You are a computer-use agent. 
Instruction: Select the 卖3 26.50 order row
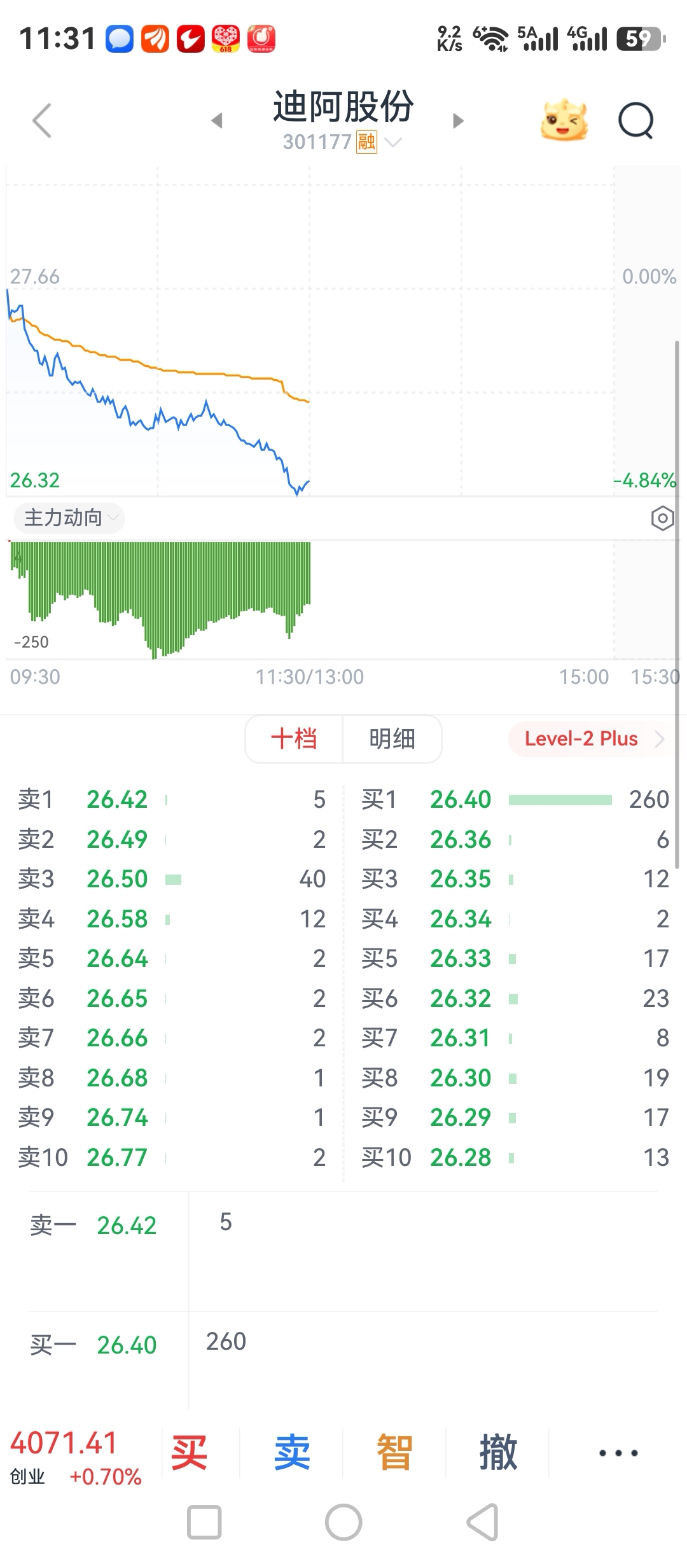pos(172,879)
